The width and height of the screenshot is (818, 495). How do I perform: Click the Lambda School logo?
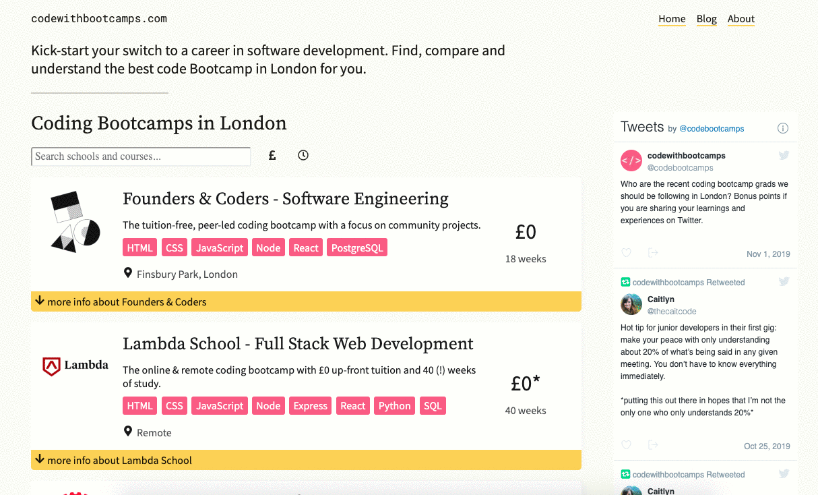point(75,366)
